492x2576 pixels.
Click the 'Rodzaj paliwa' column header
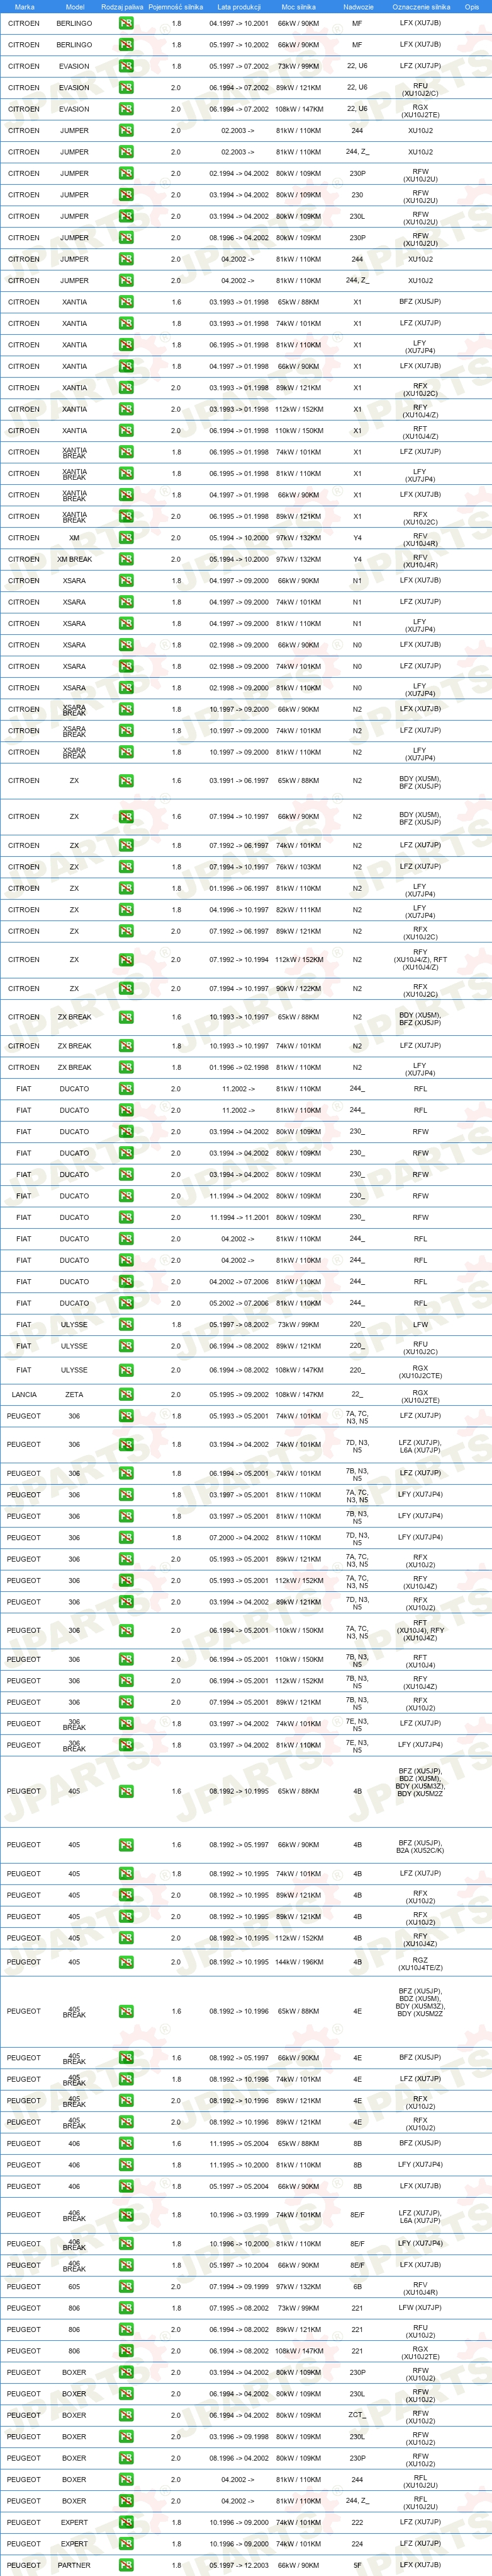(x=122, y=7)
